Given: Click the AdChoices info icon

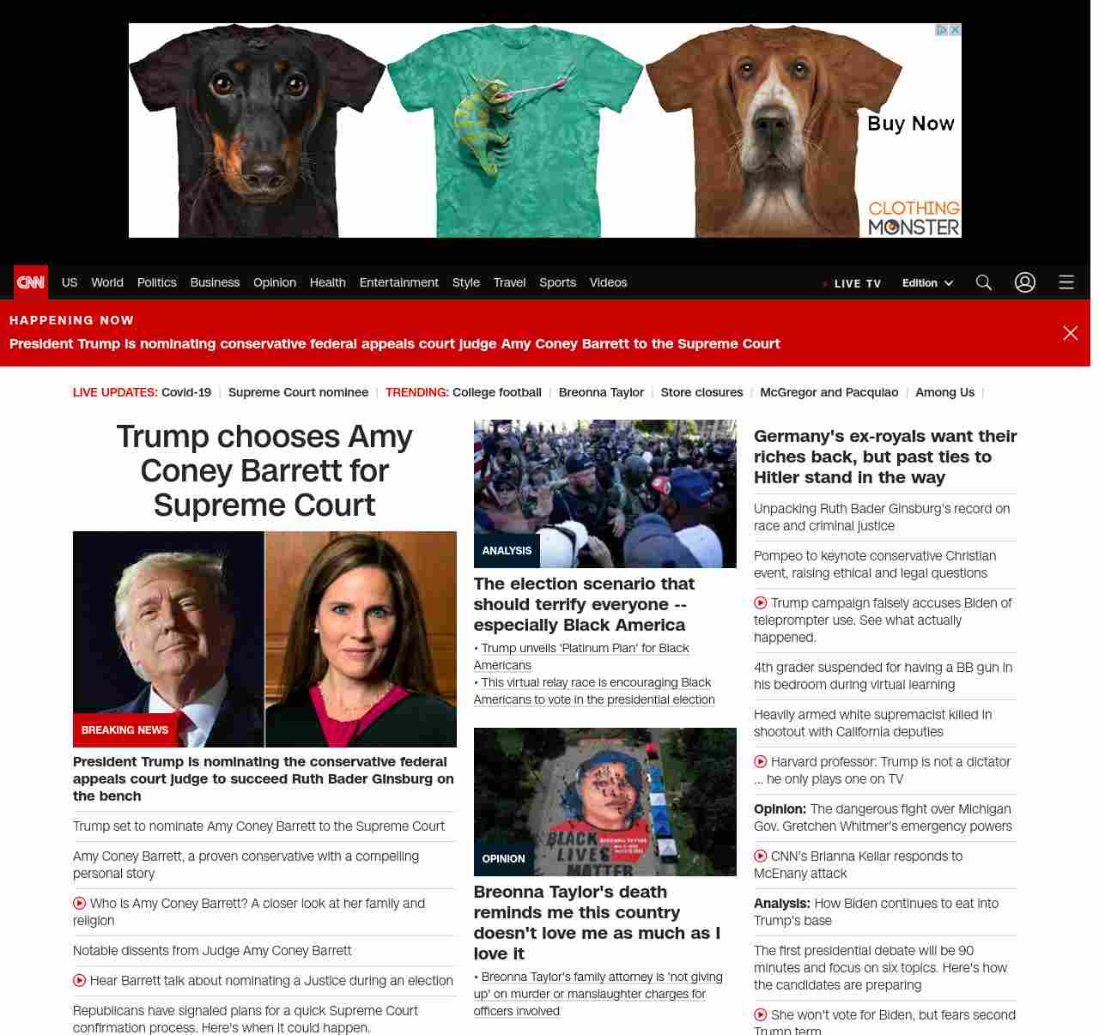Looking at the screenshot, I should coord(941,30).
